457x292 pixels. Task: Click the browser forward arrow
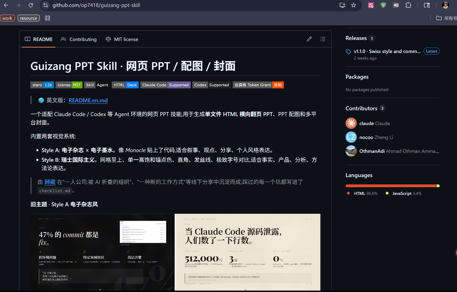[18, 5]
